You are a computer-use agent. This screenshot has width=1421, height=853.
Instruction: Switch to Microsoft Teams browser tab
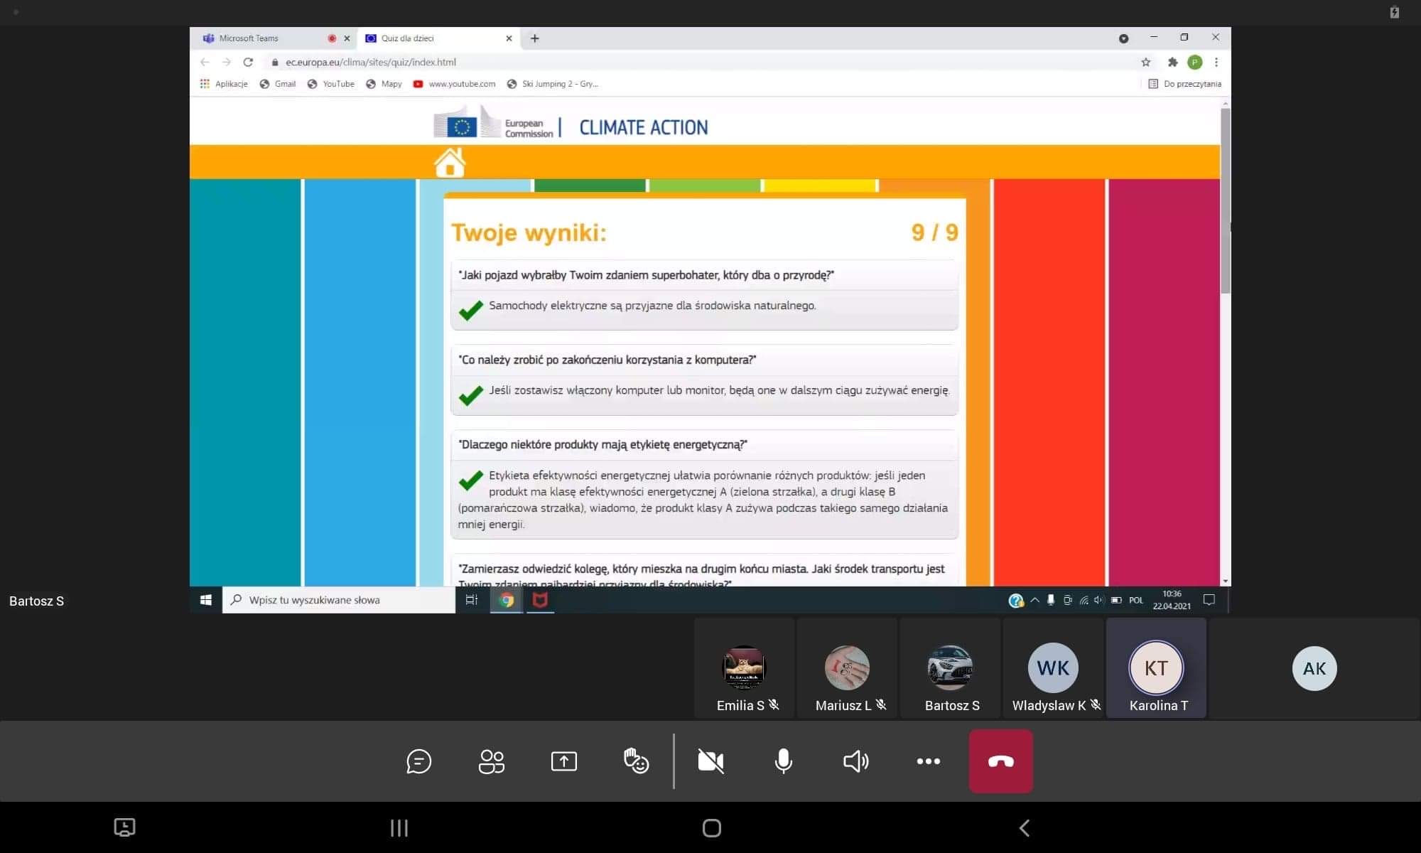tap(249, 38)
